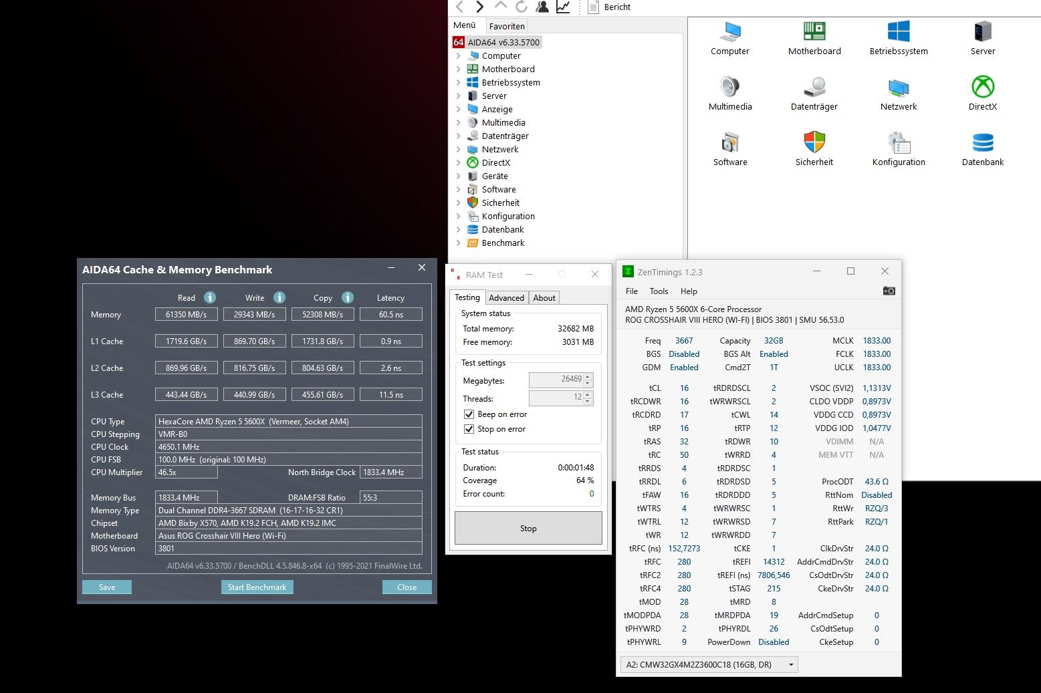Open the Help menu in ZenTimings
This screenshot has height=693, width=1041.
click(x=689, y=291)
